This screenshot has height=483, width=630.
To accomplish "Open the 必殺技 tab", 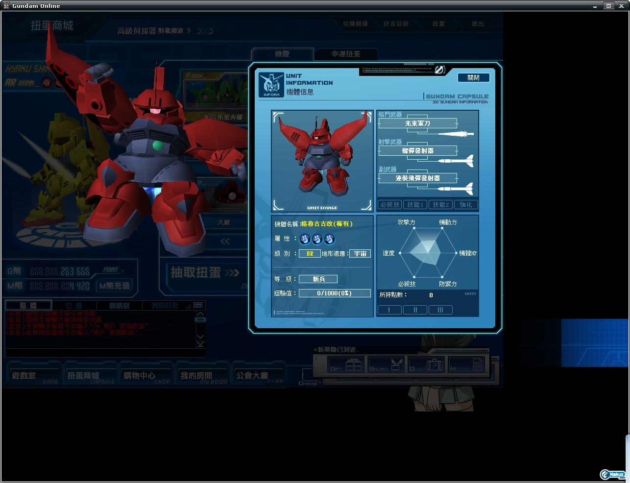I will (390, 205).
